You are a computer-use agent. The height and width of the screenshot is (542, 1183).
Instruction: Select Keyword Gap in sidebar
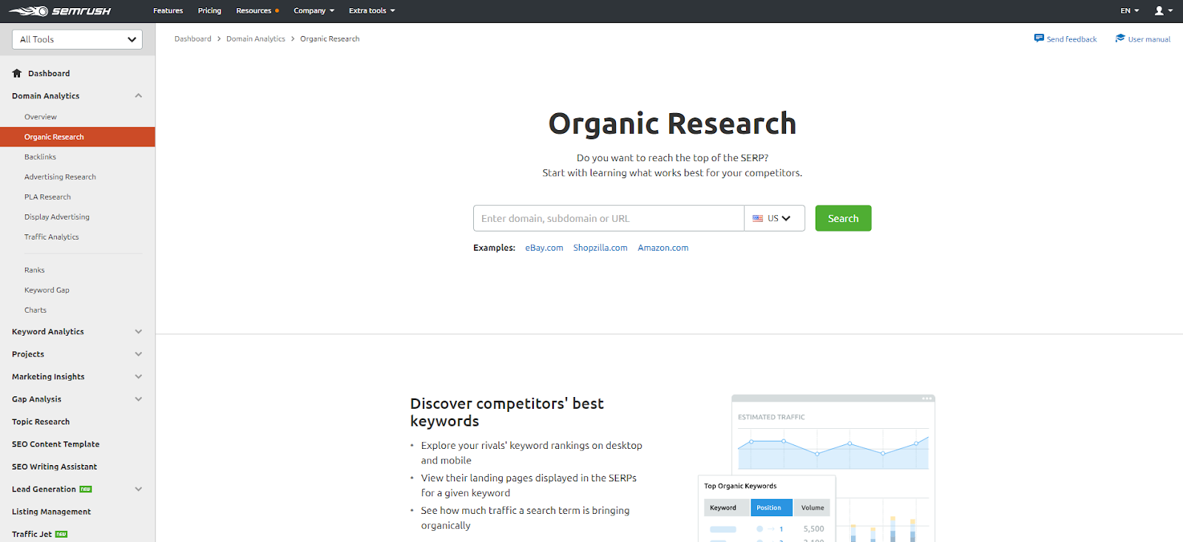click(47, 290)
